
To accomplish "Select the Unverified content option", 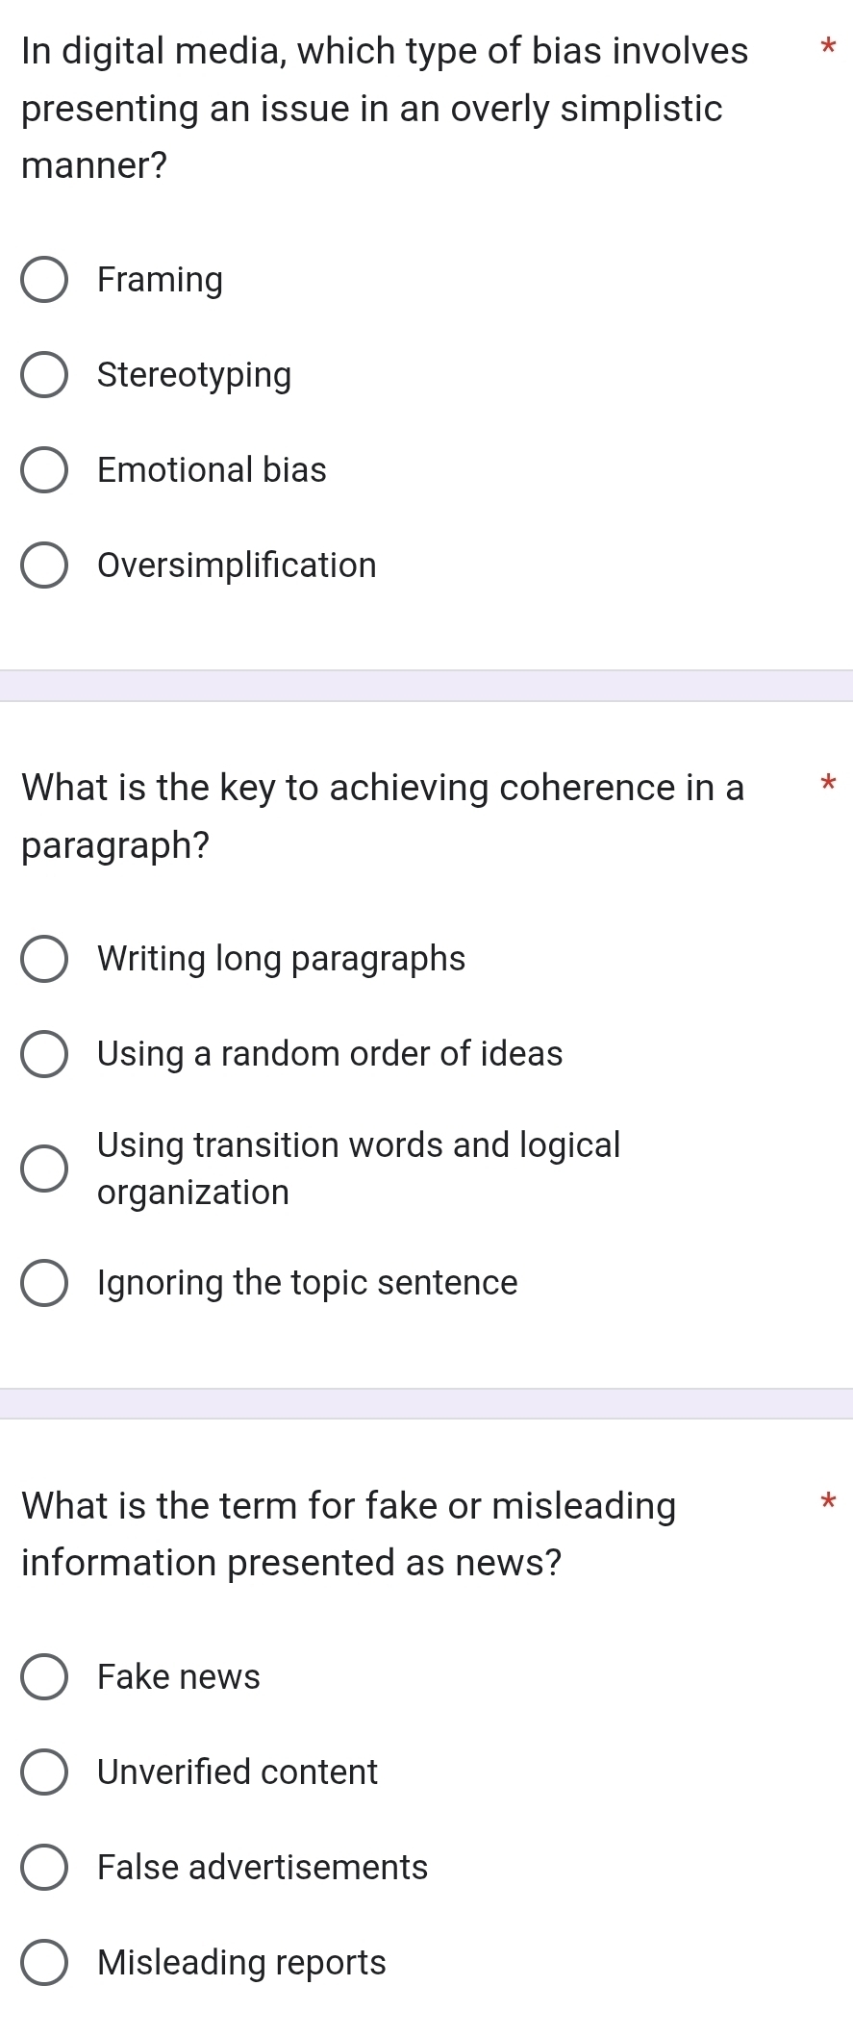I will [44, 1772].
